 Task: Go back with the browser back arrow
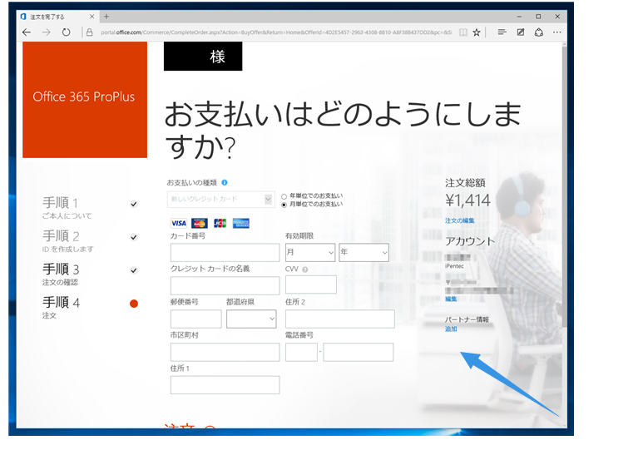(27, 32)
